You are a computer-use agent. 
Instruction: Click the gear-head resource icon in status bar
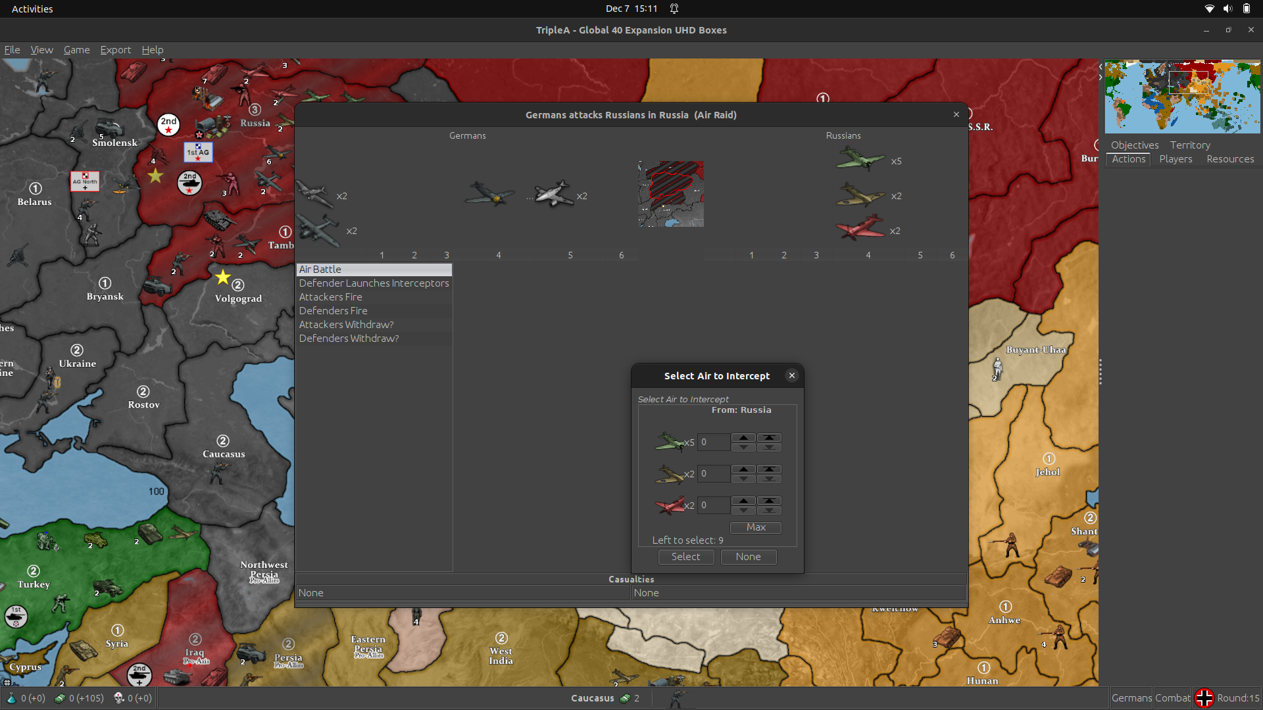(x=119, y=698)
